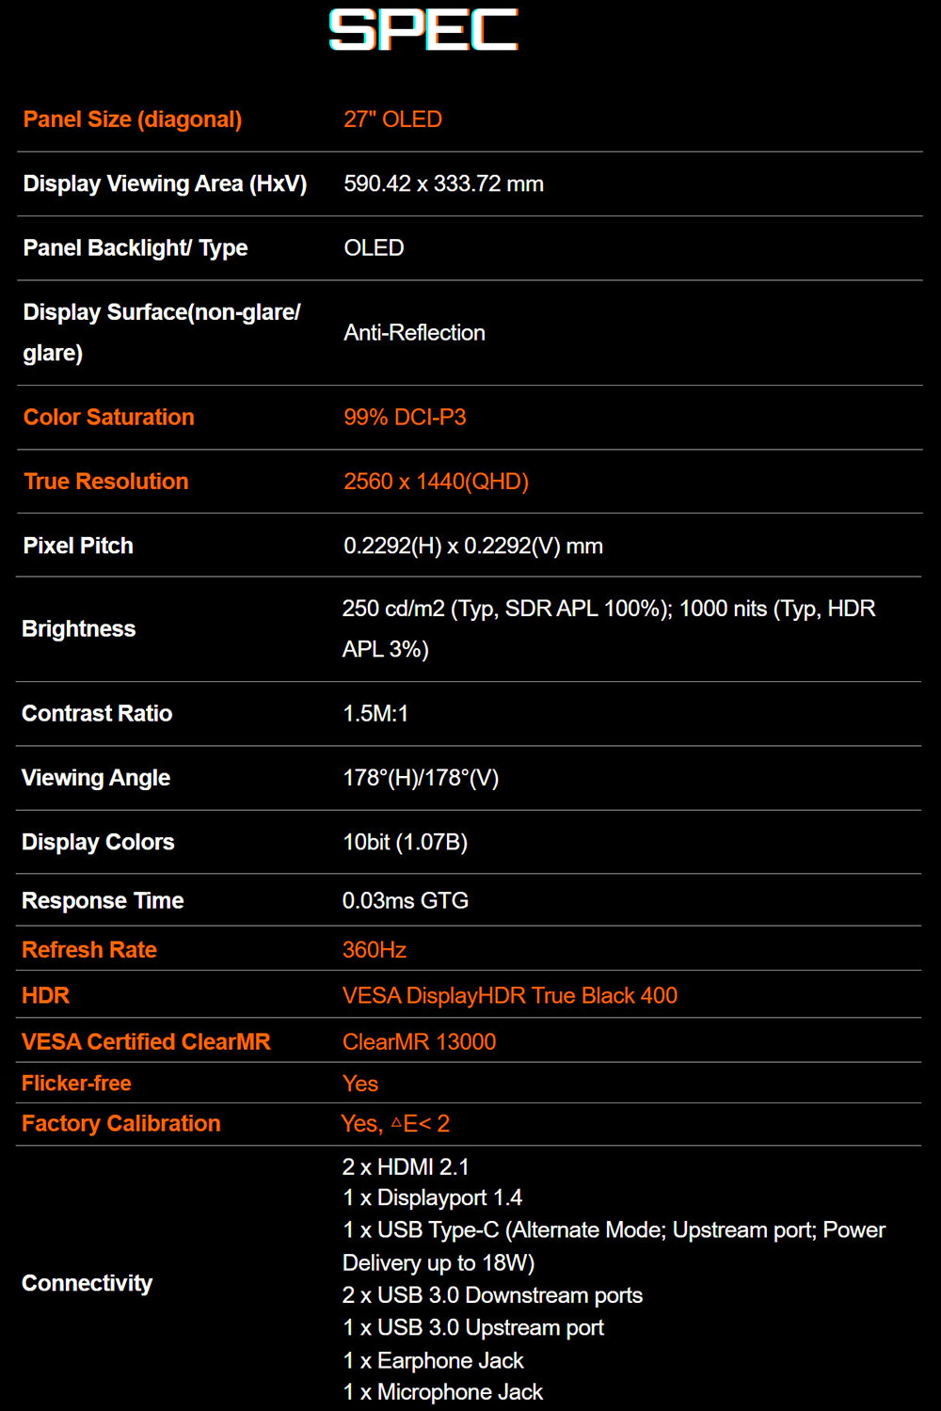Select the 1.5M:1 contrast ratio value
This screenshot has width=941, height=1411.
point(375,713)
